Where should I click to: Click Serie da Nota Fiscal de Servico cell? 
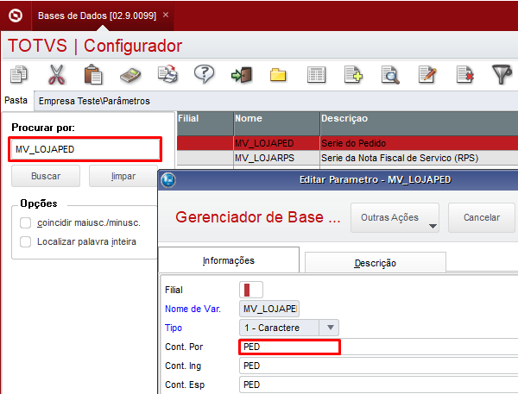[x=419, y=158]
